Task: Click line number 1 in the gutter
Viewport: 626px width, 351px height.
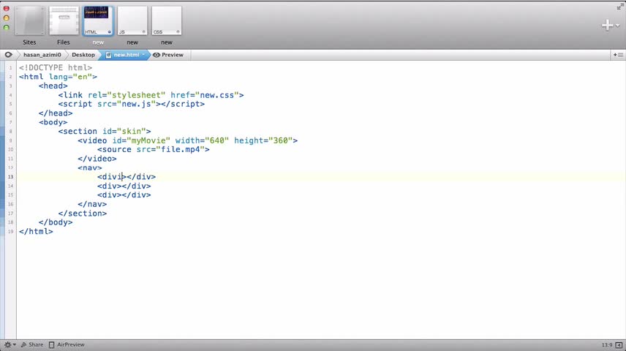Action: click(11, 68)
